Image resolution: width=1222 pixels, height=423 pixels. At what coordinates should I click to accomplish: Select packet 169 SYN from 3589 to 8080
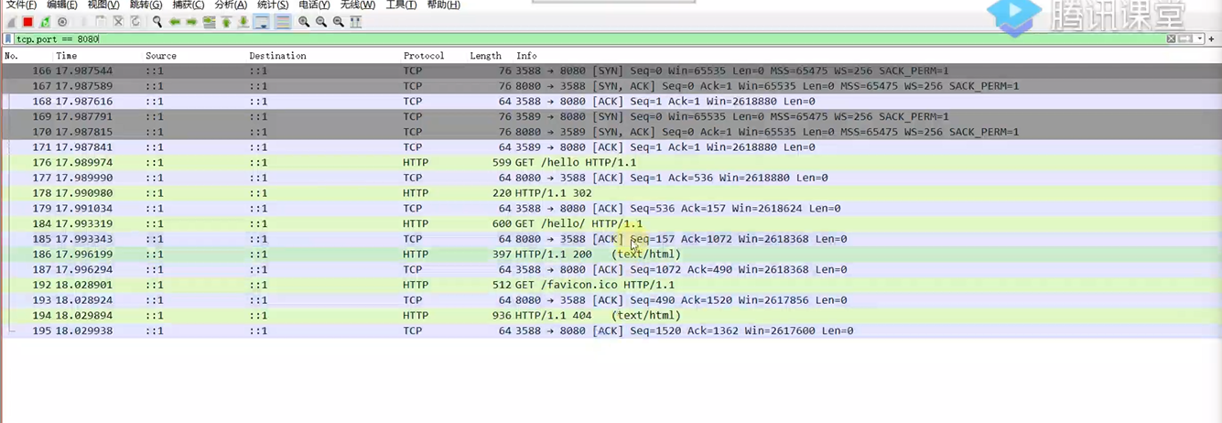click(611, 116)
